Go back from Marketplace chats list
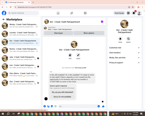 tap(3, 19)
